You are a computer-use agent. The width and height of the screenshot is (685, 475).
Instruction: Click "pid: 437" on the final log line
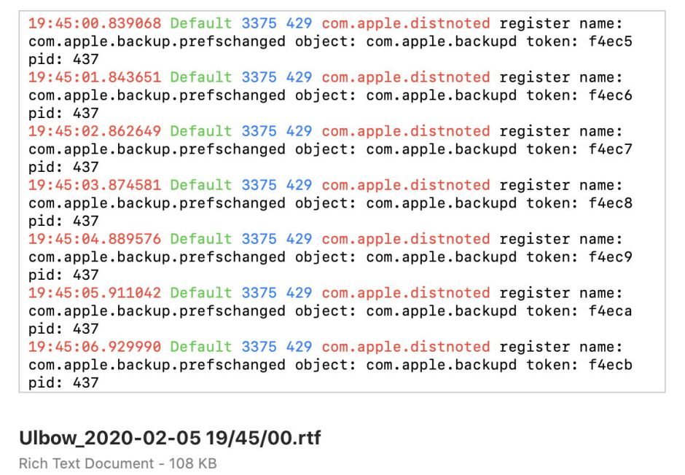(63, 382)
